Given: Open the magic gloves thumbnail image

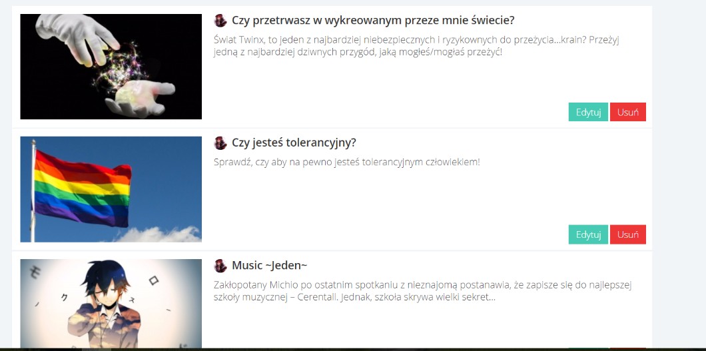Looking at the screenshot, I should point(111,67).
